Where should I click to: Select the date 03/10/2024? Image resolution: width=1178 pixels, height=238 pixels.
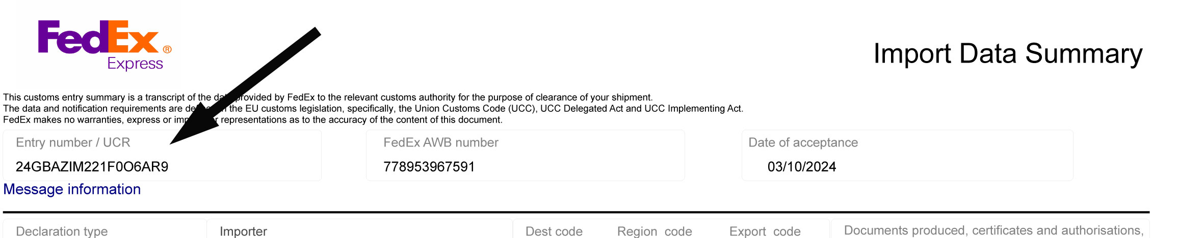tap(802, 167)
